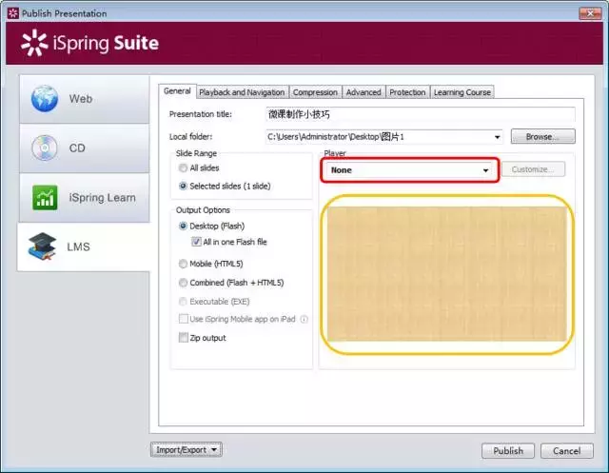Open the Playback and Navigation tab
The image size is (609, 473).
242,92
